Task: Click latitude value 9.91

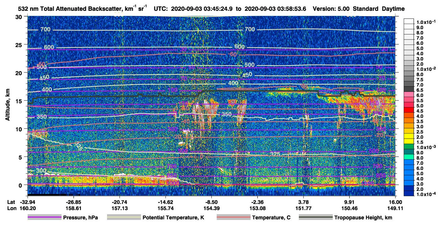Action: [350, 202]
